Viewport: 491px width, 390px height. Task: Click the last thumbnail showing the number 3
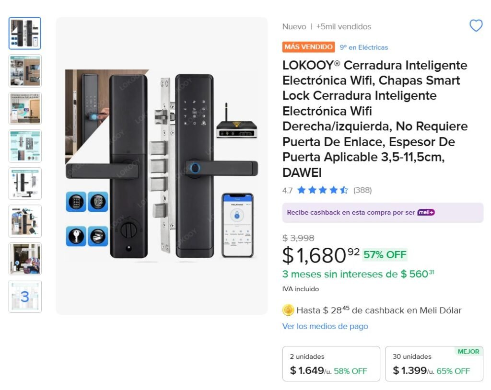24,296
